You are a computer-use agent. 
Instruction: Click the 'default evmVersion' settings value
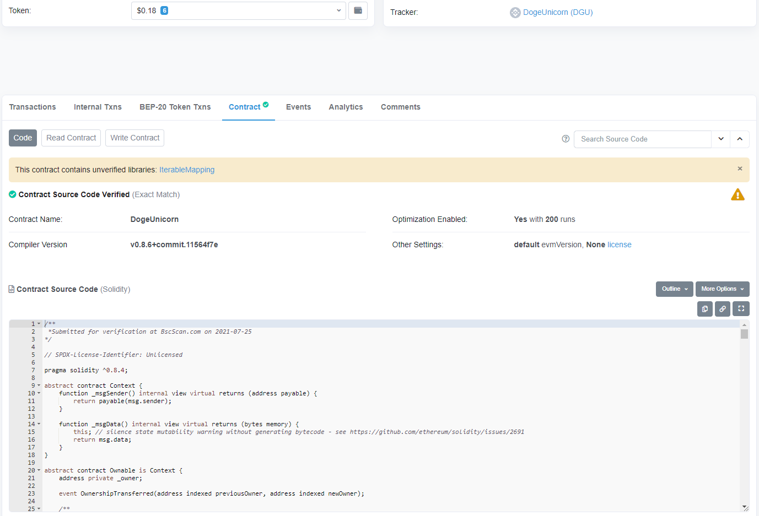pos(548,245)
